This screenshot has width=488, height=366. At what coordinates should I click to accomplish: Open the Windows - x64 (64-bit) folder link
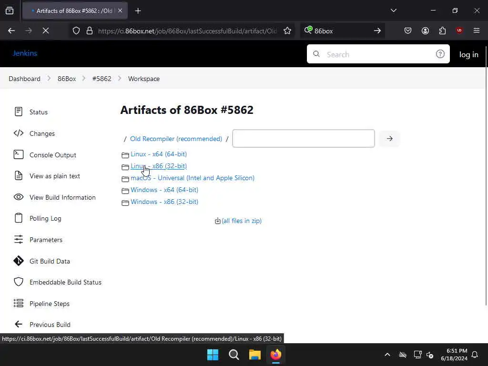164,190
